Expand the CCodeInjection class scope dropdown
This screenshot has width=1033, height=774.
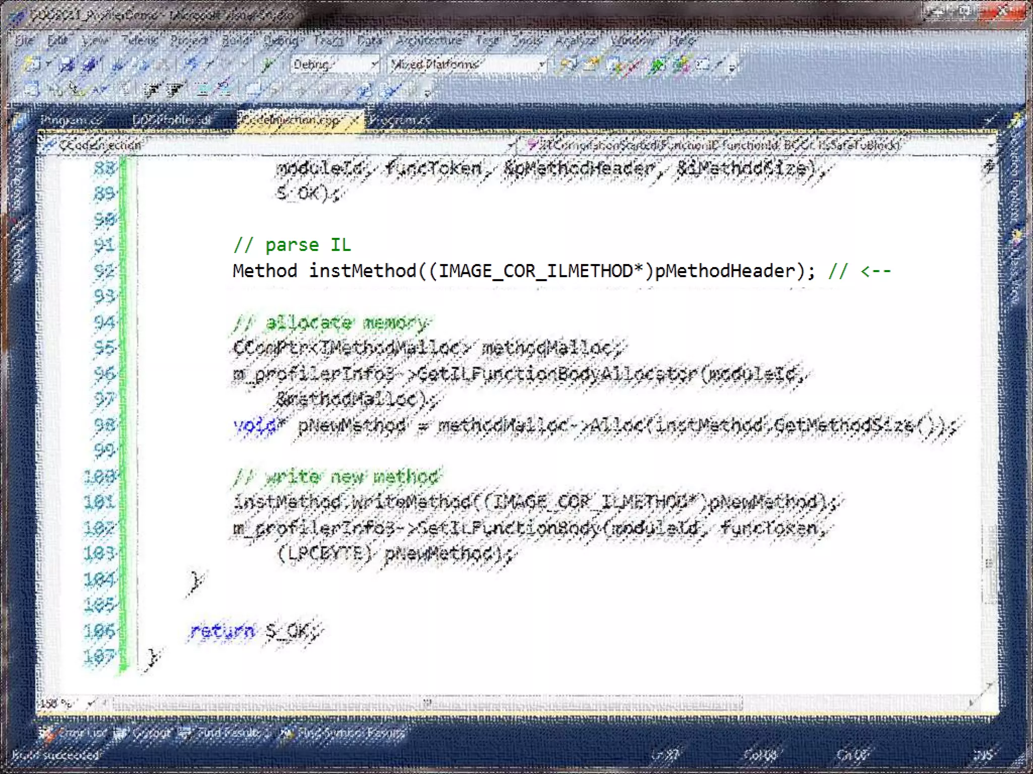pyautogui.click(x=510, y=146)
